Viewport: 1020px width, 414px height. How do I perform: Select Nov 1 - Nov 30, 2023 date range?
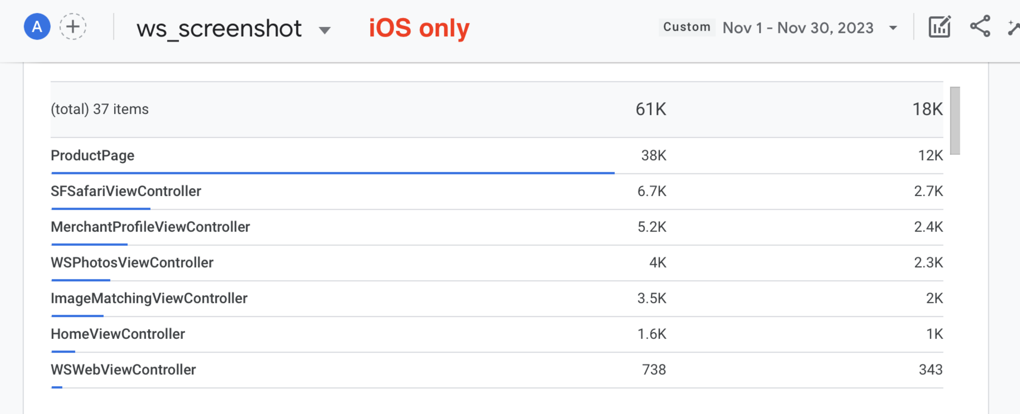798,28
